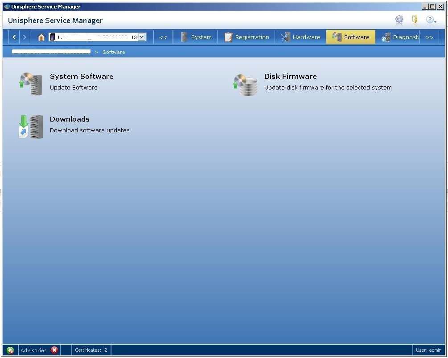This screenshot has height=358, width=448.
Task: Go to home page via house icon
Action: (41, 37)
